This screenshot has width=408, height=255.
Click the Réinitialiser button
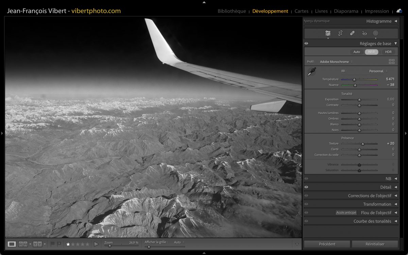pyautogui.click(x=375, y=244)
